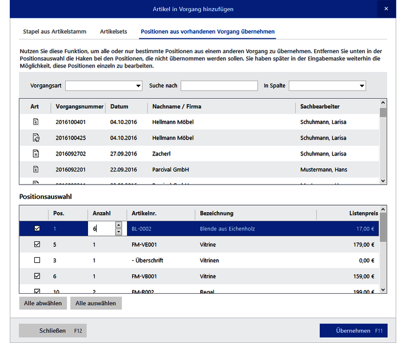Select Vorgangsnummer 2016100425 cell
This screenshot has width=406, height=343.
click(x=71, y=138)
